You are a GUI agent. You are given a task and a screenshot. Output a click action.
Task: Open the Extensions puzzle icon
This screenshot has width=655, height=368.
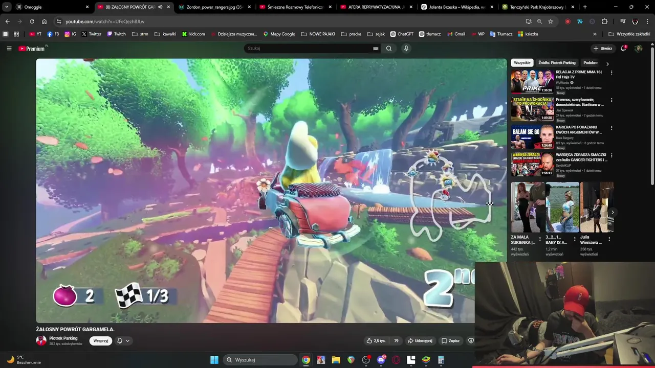tap(604, 21)
